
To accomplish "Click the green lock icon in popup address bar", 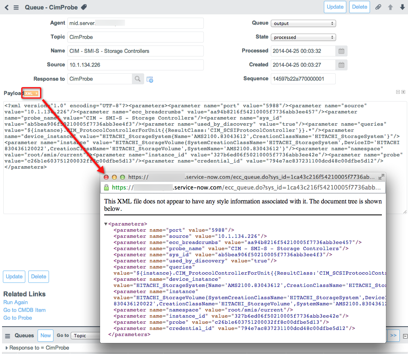I will click(x=107, y=187).
